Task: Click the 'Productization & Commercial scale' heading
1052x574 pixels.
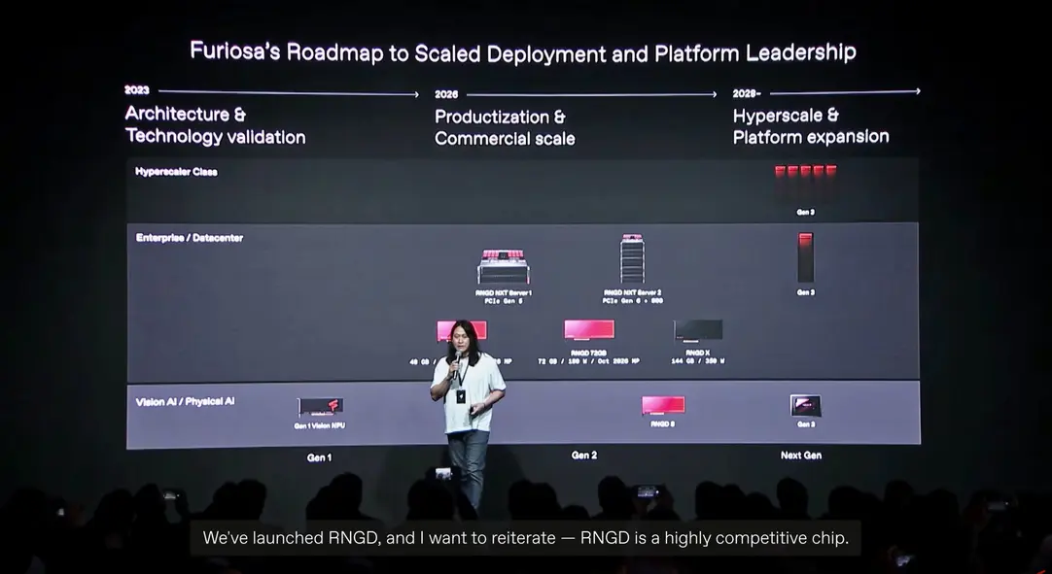Action: 505,127
